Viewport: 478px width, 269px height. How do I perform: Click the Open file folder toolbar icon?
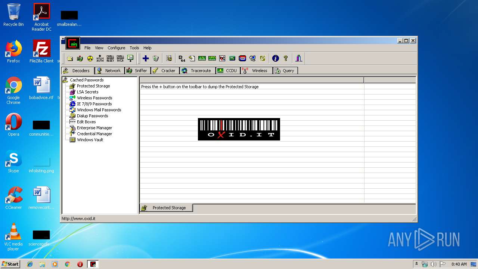coord(70,58)
